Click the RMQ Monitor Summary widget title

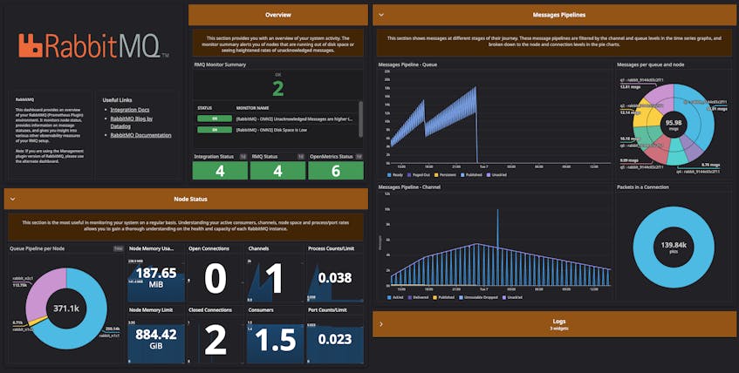coord(220,64)
